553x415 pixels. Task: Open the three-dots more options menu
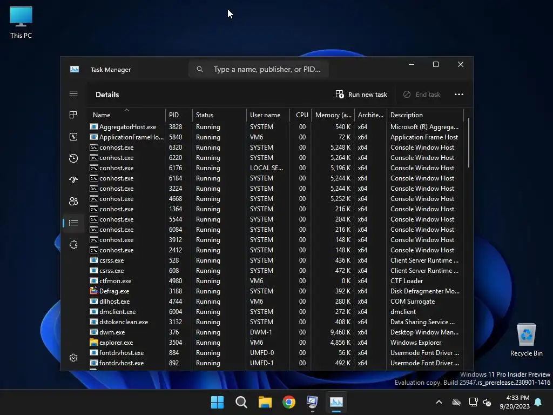pyautogui.click(x=459, y=94)
